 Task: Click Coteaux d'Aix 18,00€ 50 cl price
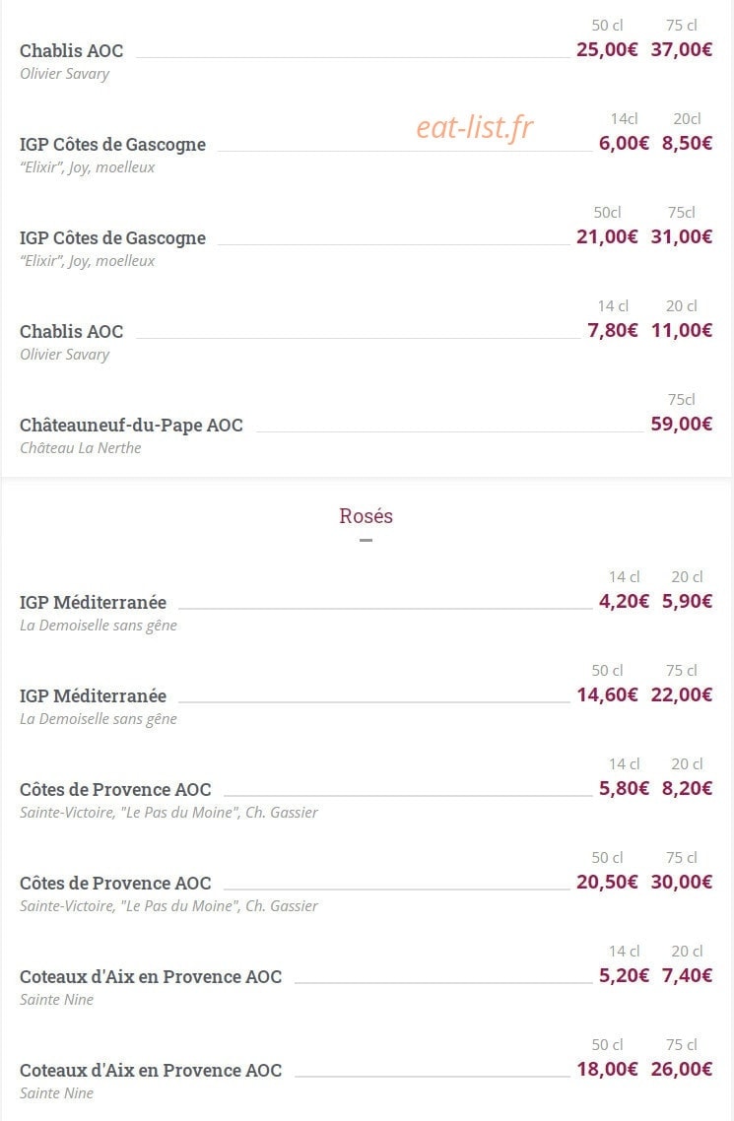pos(607,1070)
